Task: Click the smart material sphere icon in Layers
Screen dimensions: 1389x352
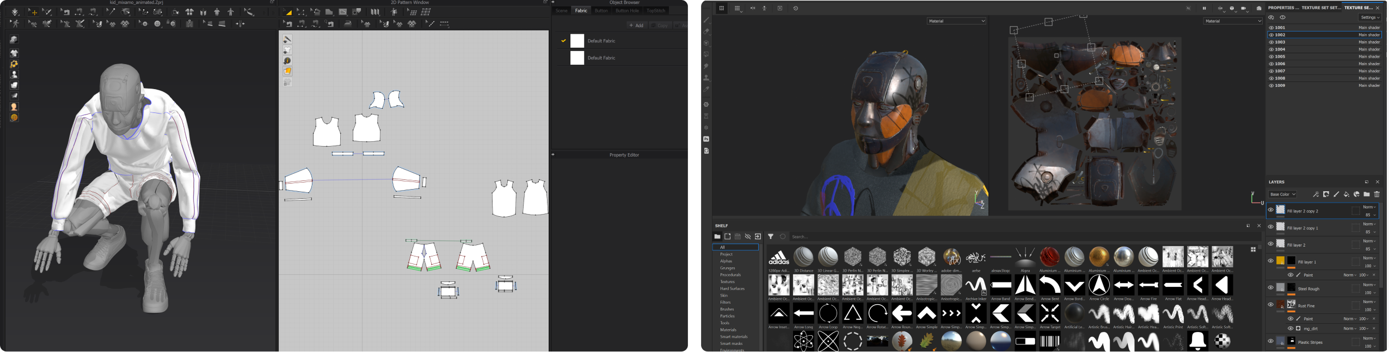Action: (x=1356, y=194)
